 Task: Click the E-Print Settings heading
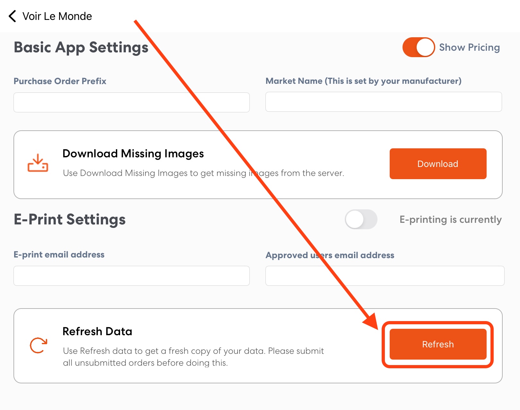click(x=70, y=220)
